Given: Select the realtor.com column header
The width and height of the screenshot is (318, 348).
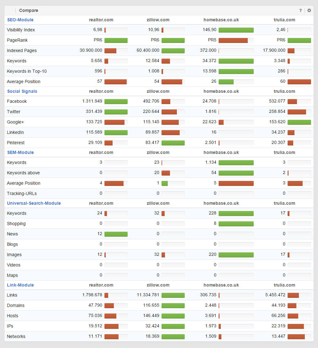Looking at the screenshot, I should pos(101,20).
